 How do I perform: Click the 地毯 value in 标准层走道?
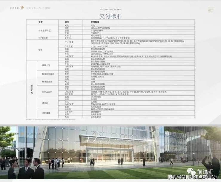(x=93, y=79)
